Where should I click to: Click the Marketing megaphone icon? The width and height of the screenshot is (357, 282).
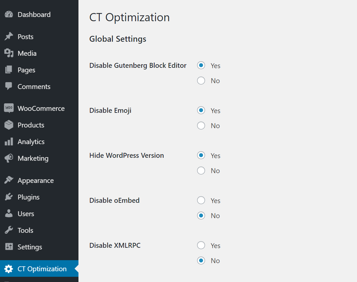(9, 158)
